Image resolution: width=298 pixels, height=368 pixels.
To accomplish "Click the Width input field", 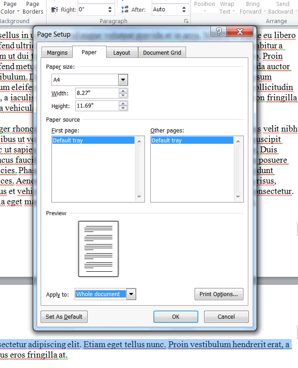I will (97, 93).
